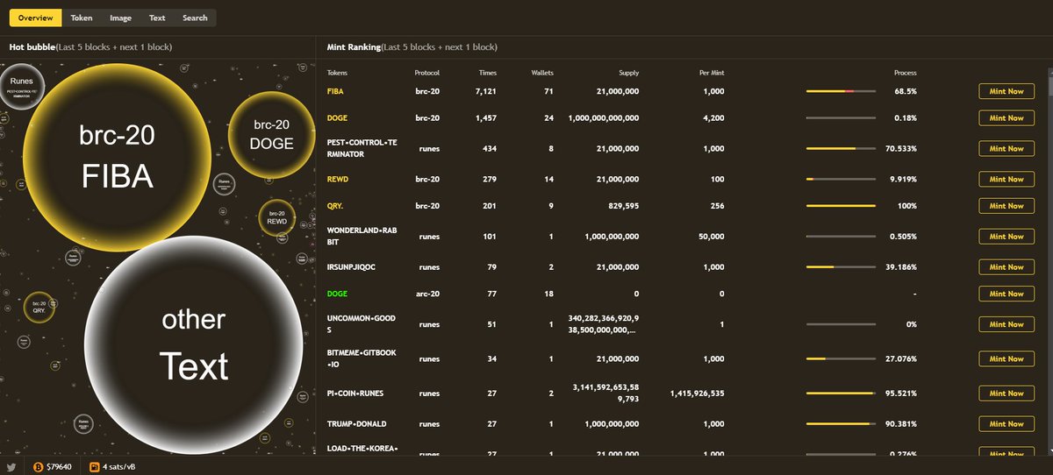
Task: Click Mint Now for TRUMP•DONALD
Action: (1006, 424)
